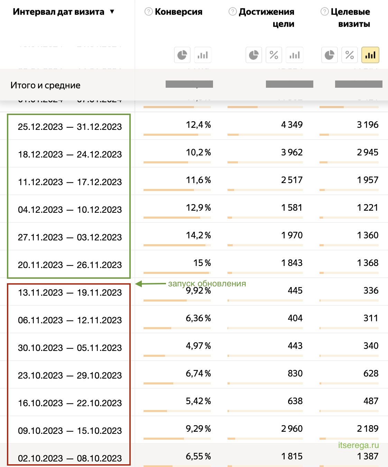Click Итого и средние summary row
The width and height of the screenshot is (388, 467).
45,85
